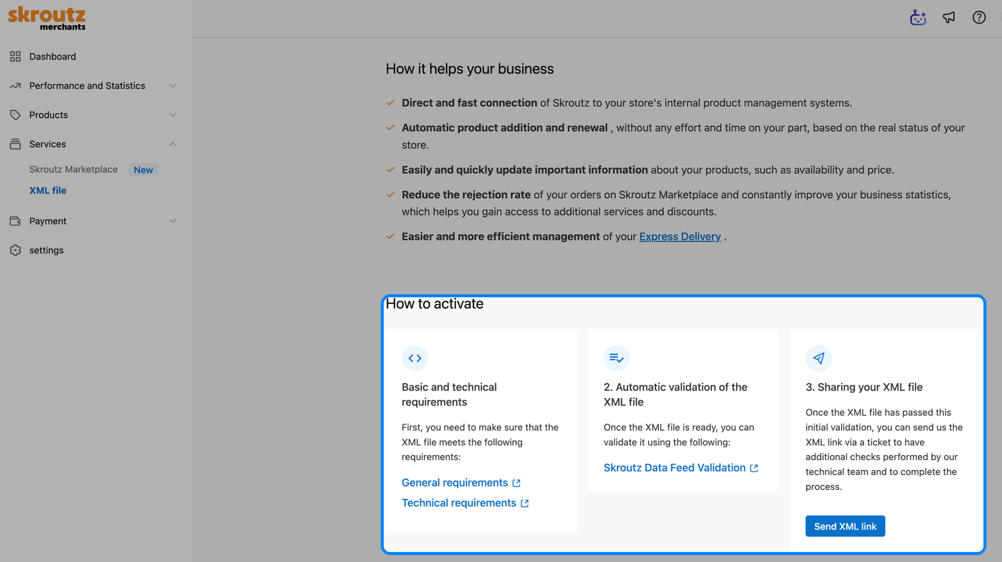
Task: Click the settings gear icon
Action: tap(16, 250)
